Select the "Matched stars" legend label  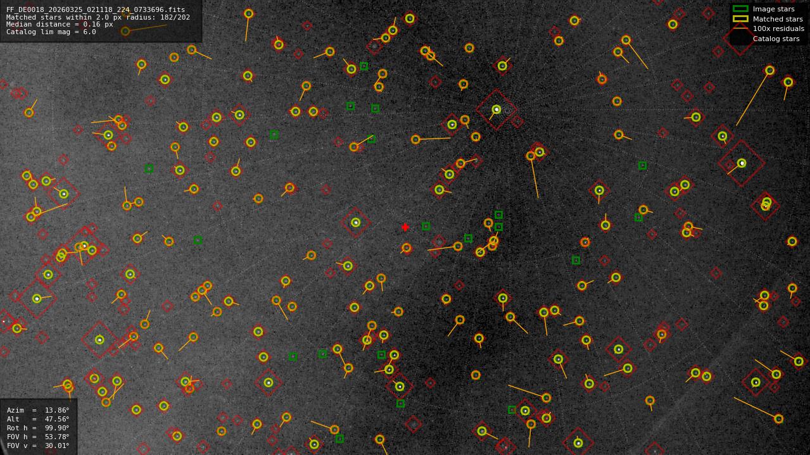point(778,19)
